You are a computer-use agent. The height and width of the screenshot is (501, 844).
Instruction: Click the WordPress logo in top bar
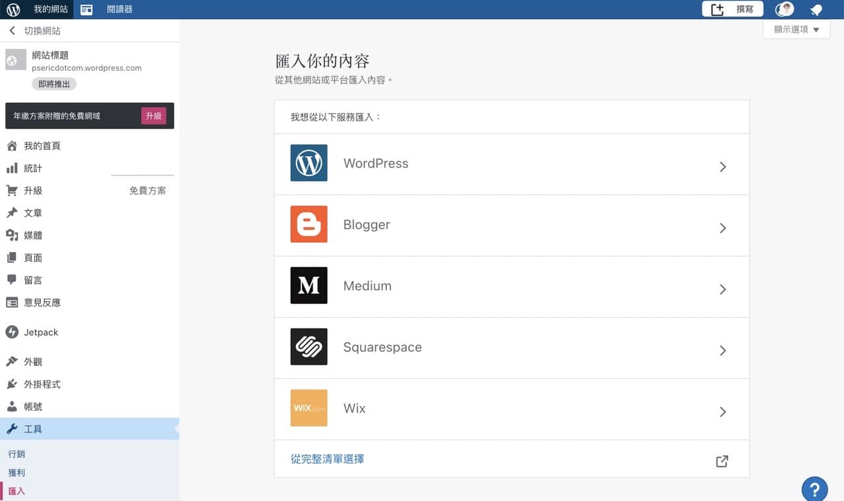pos(13,9)
